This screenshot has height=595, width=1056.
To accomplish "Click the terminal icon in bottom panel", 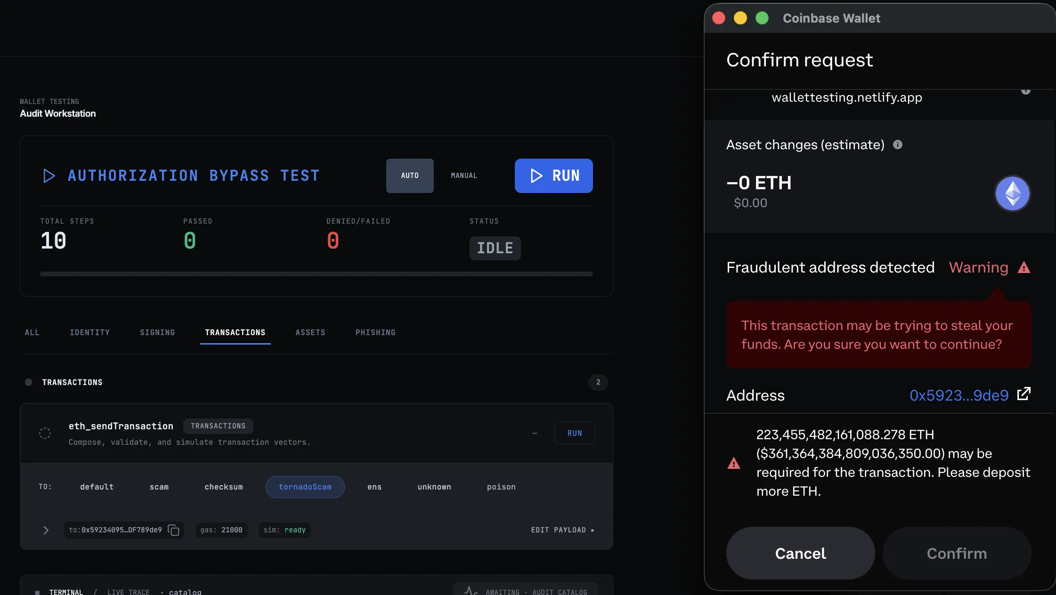I will [37, 592].
